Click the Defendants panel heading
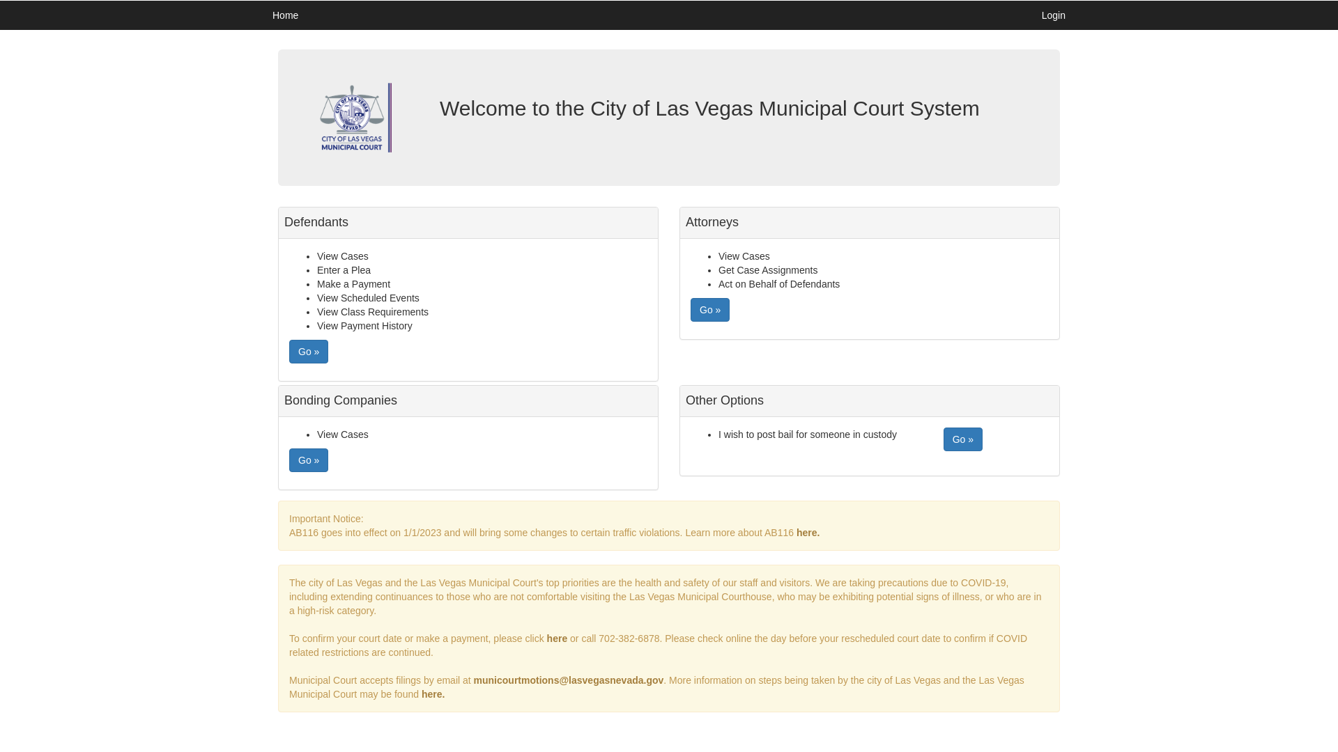The width and height of the screenshot is (1338, 752). tap(316, 222)
